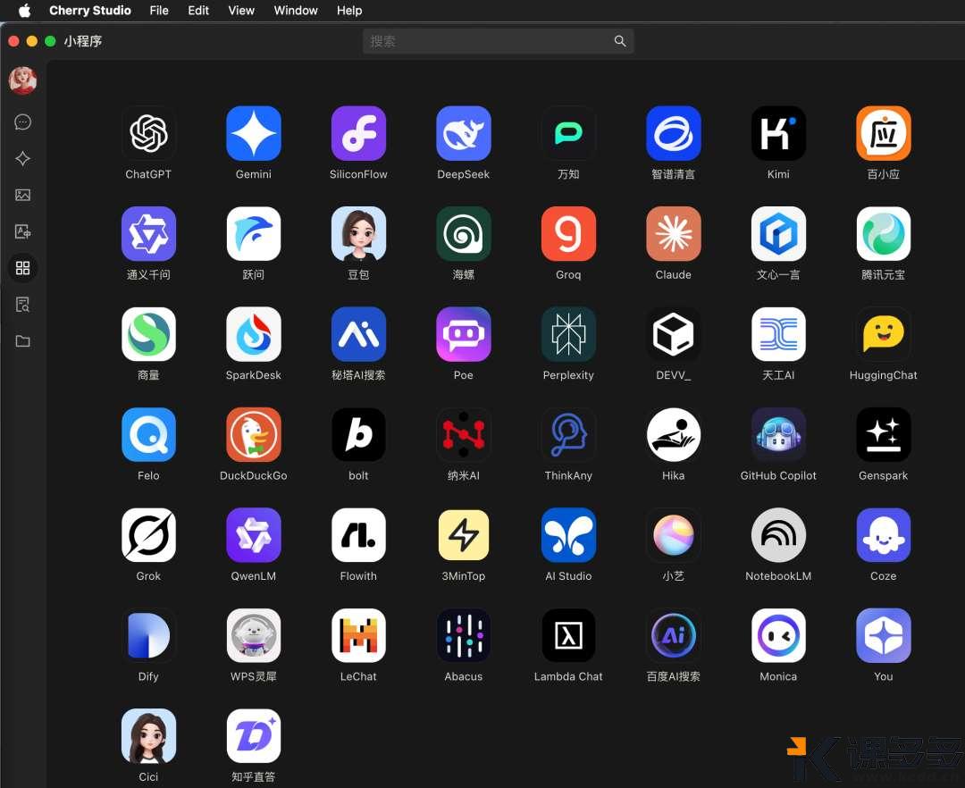Viewport: 965px width, 788px height.
Task: Open the ChatGPT mini app
Action: tap(148, 133)
